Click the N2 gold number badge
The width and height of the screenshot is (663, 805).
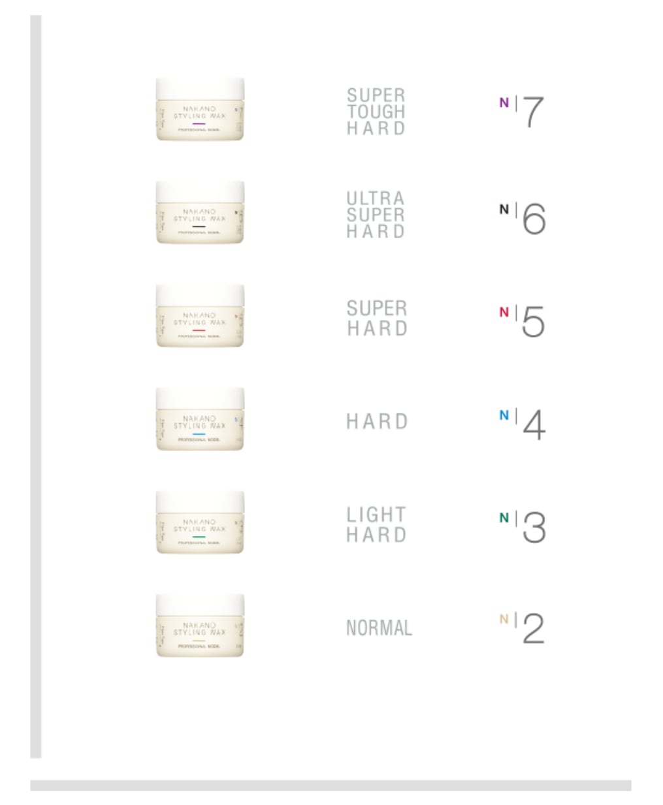522,628
